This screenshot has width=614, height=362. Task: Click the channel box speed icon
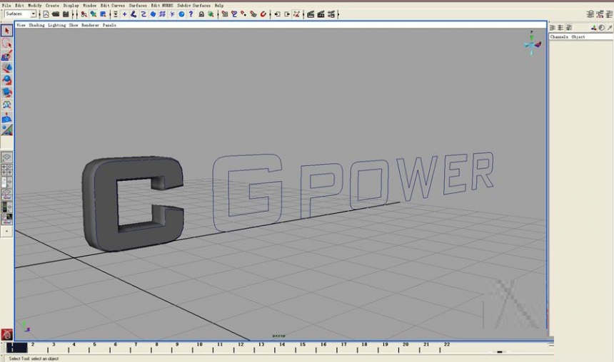(x=601, y=28)
